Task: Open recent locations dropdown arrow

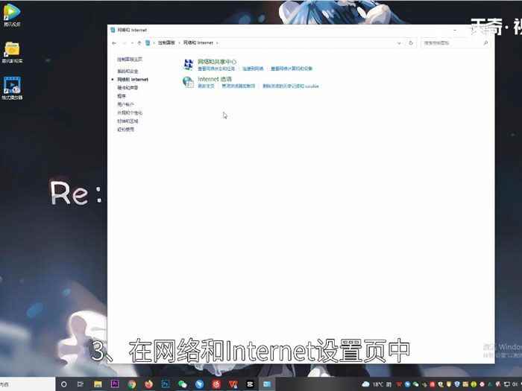Action: pos(133,43)
